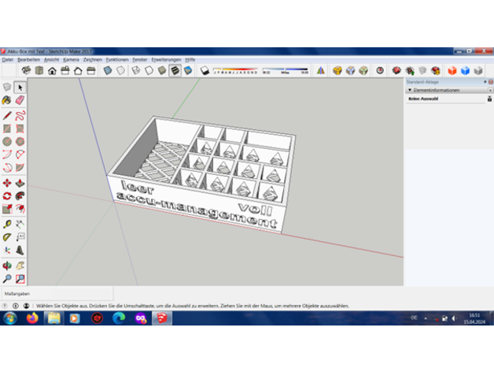This screenshot has height=372, width=494.
Task: Open the Datei menu
Action: [x=8, y=59]
